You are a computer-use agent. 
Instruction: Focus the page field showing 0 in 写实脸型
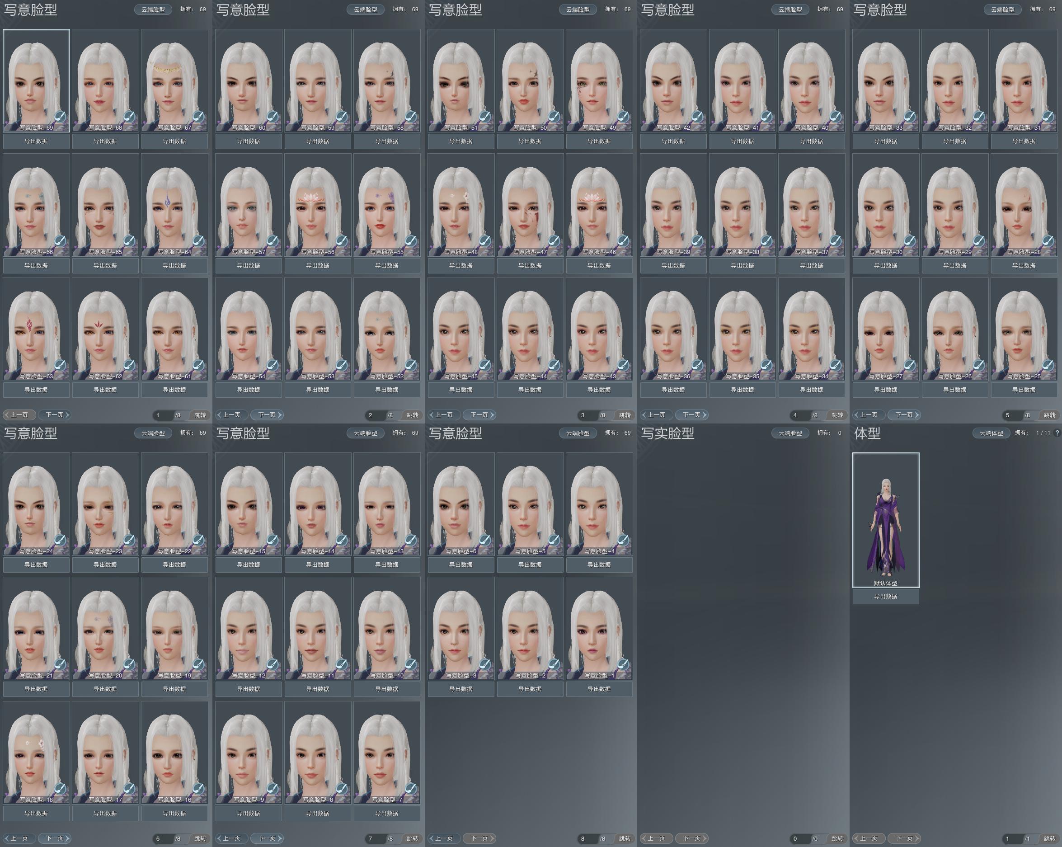click(x=800, y=838)
